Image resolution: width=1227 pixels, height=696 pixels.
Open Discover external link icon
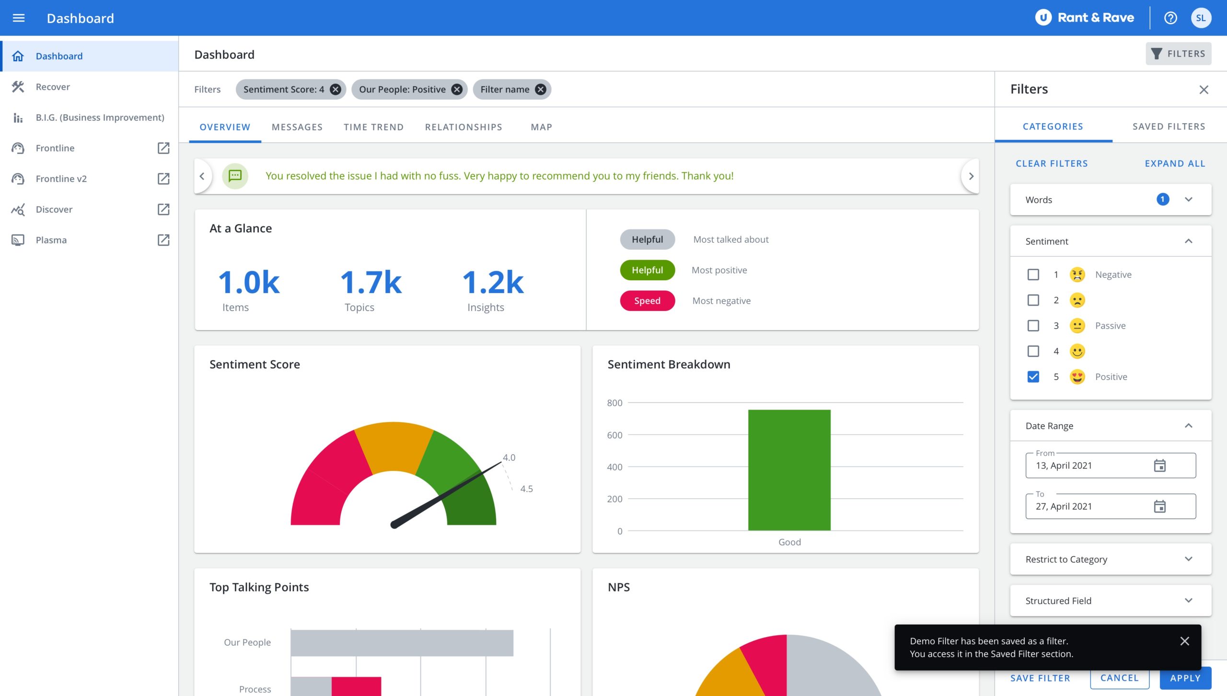coord(163,209)
